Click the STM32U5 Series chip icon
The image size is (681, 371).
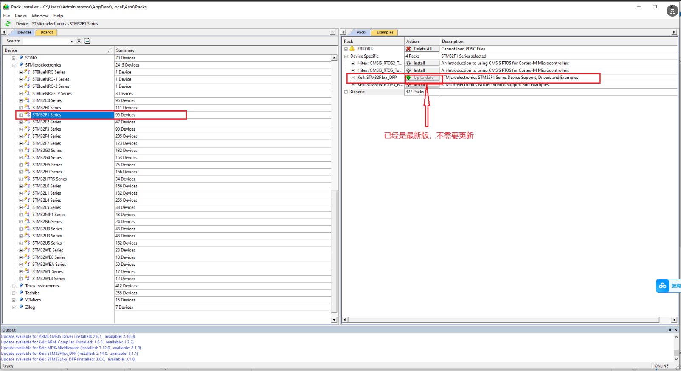(x=27, y=243)
